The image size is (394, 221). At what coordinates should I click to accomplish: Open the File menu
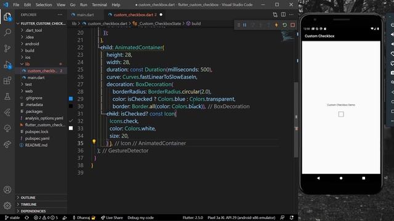click(16, 4)
